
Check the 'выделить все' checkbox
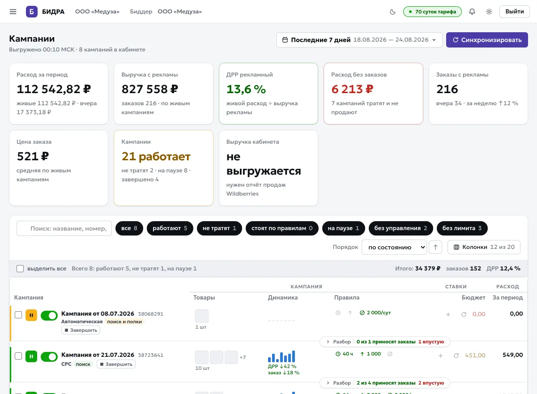coord(20,269)
